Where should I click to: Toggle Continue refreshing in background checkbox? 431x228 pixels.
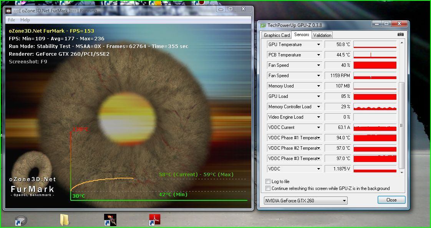click(268, 188)
